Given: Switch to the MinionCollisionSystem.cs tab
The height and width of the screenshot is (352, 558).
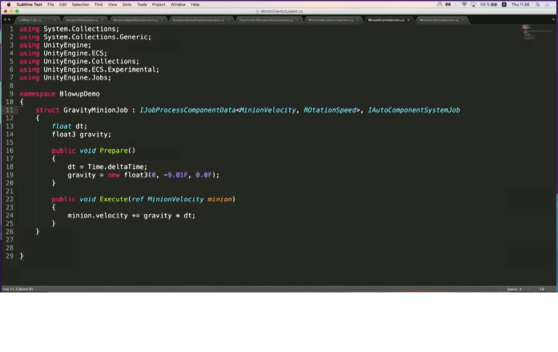Looking at the screenshot, I should pos(442,20).
